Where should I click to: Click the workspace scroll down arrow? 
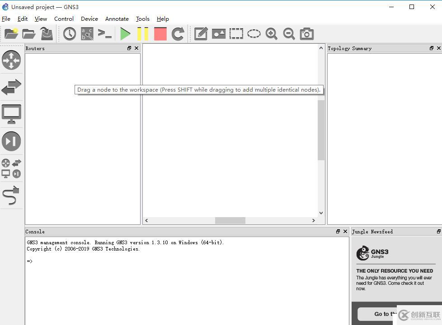(x=321, y=213)
